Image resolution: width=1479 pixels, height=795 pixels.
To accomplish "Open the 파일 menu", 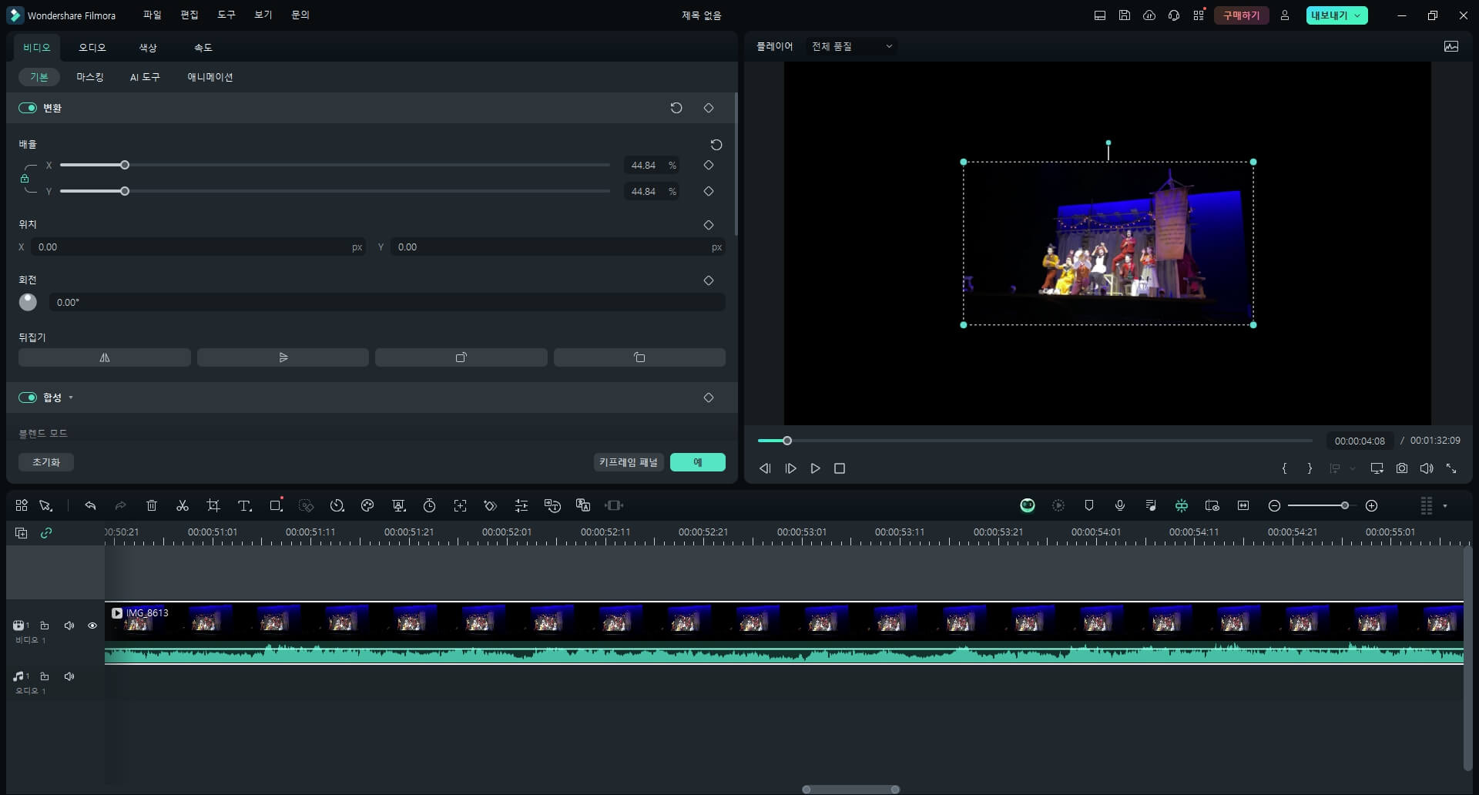I will coord(153,15).
